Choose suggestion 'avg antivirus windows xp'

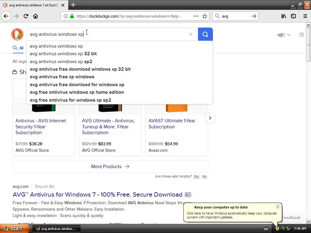coord(120,46)
